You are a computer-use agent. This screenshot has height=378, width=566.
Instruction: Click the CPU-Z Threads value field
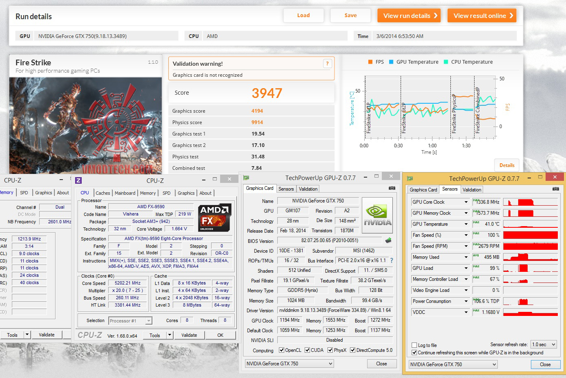[225, 320]
